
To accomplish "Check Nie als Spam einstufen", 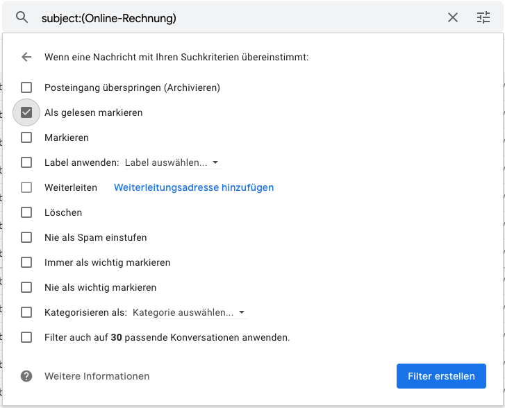I will (x=26, y=237).
